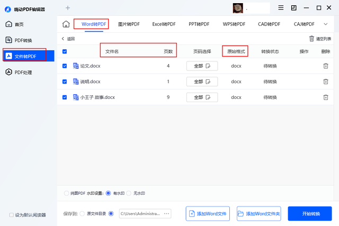
Task: Uncheck the 小王子 故事.docx checkbox
Action: (65, 97)
